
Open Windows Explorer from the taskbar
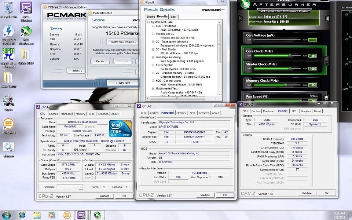click(37, 215)
